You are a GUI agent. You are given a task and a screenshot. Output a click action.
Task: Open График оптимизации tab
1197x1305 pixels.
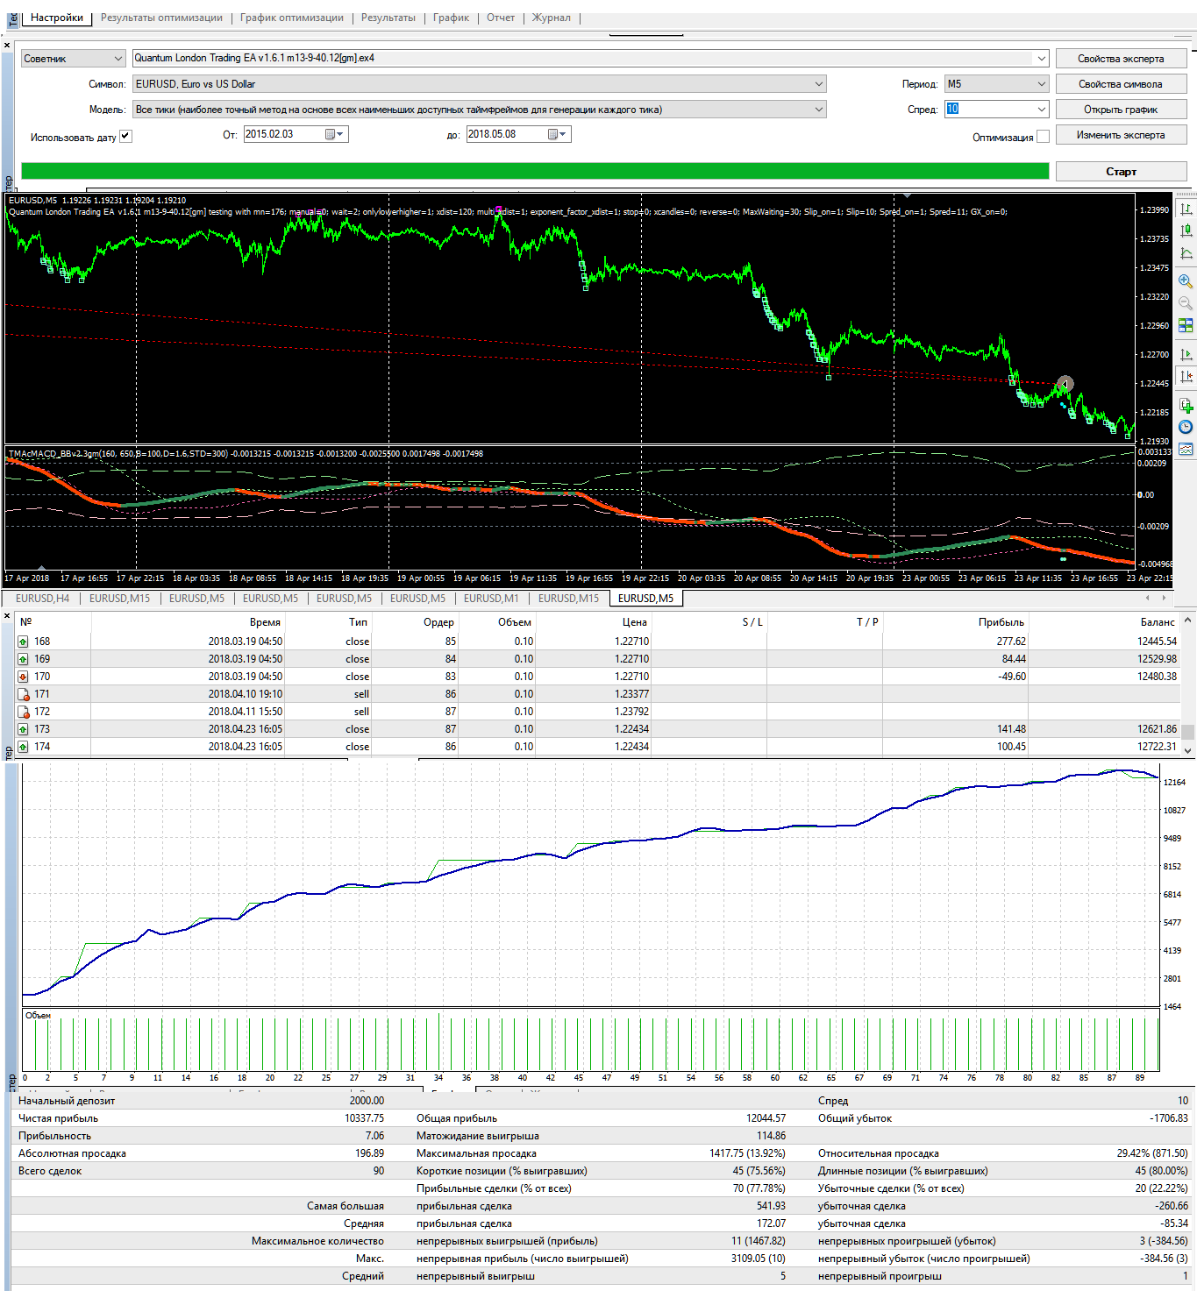point(292,18)
